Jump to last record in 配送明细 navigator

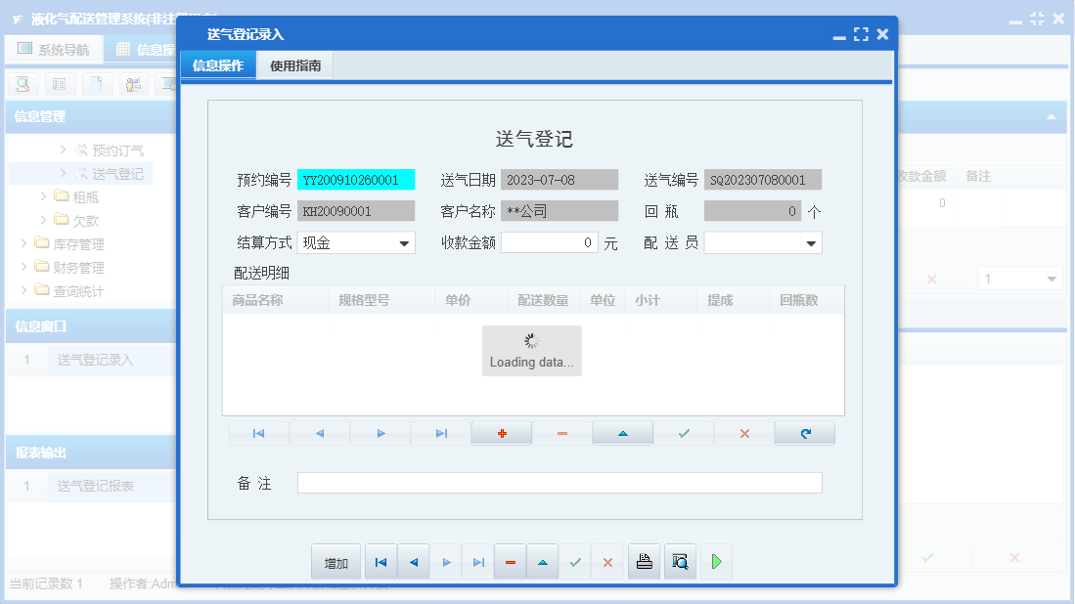point(440,432)
